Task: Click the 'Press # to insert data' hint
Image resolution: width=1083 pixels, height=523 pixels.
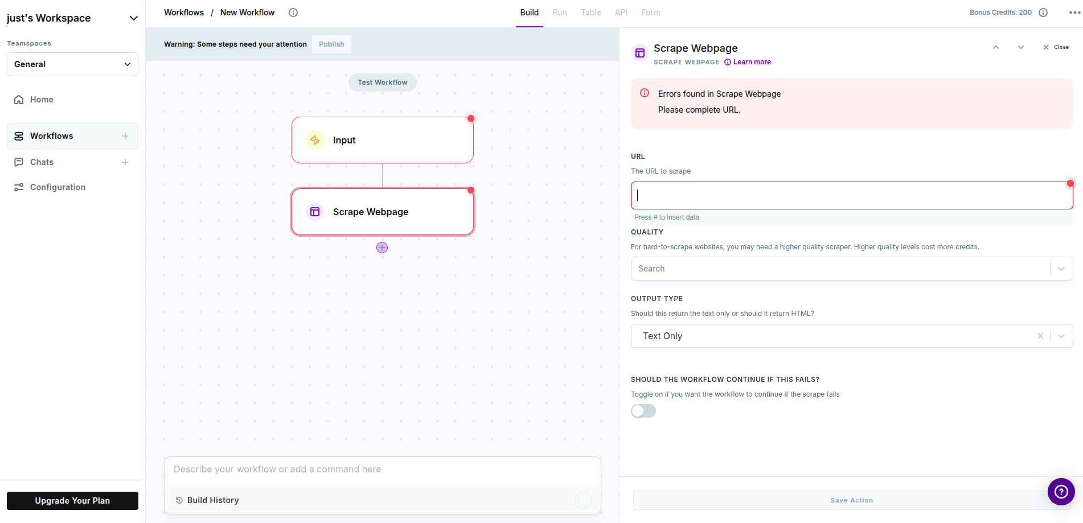Action: click(x=667, y=217)
